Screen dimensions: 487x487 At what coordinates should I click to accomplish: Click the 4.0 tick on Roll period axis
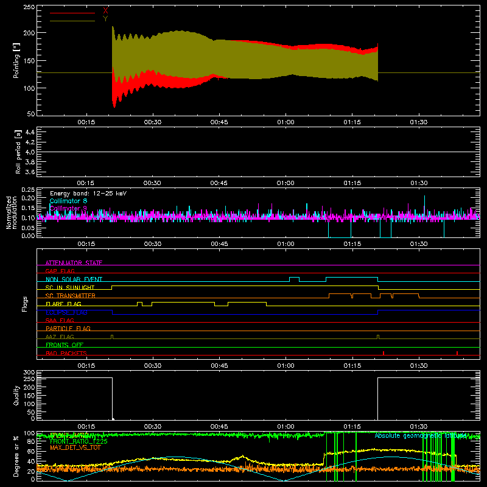[x=30, y=152]
